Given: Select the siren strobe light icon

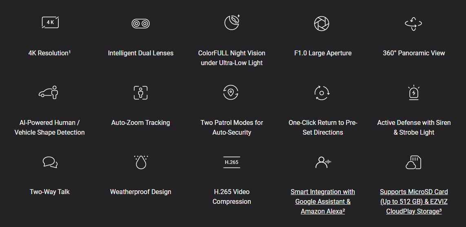Looking at the screenshot, I should [413, 92].
